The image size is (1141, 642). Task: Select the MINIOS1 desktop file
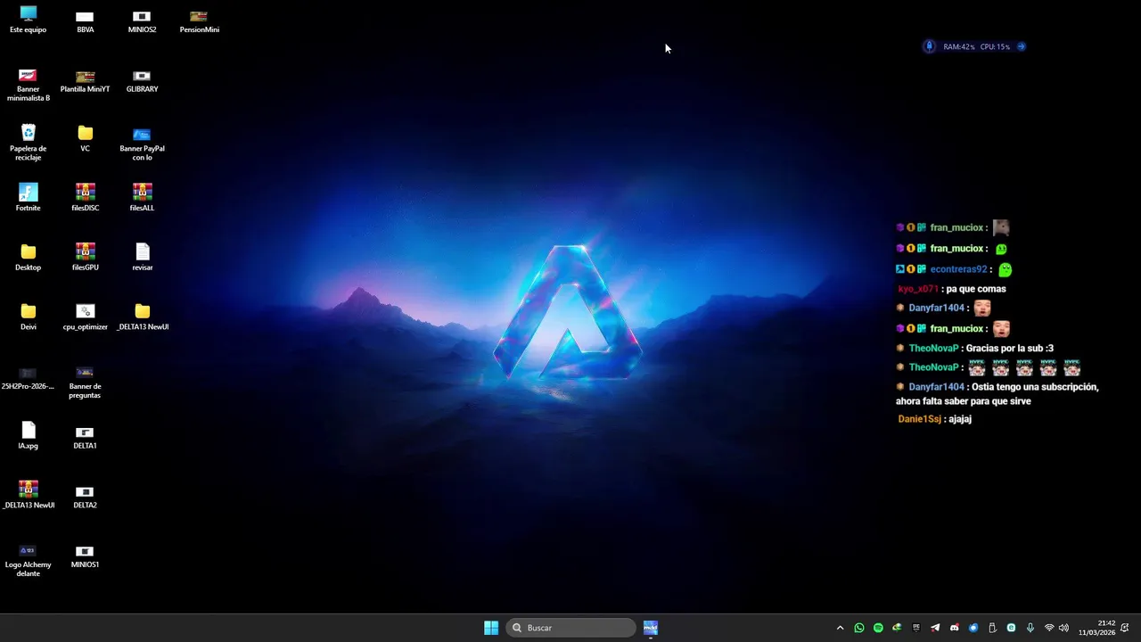tap(85, 556)
